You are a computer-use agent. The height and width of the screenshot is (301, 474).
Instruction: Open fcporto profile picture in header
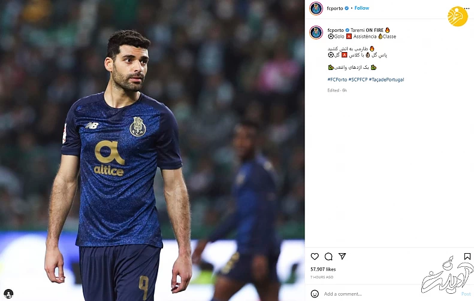point(316,8)
